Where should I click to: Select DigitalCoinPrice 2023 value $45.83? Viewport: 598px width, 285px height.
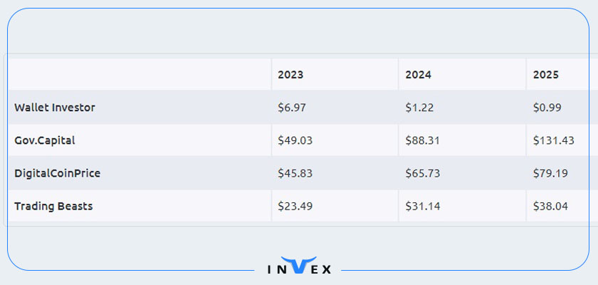tap(295, 174)
